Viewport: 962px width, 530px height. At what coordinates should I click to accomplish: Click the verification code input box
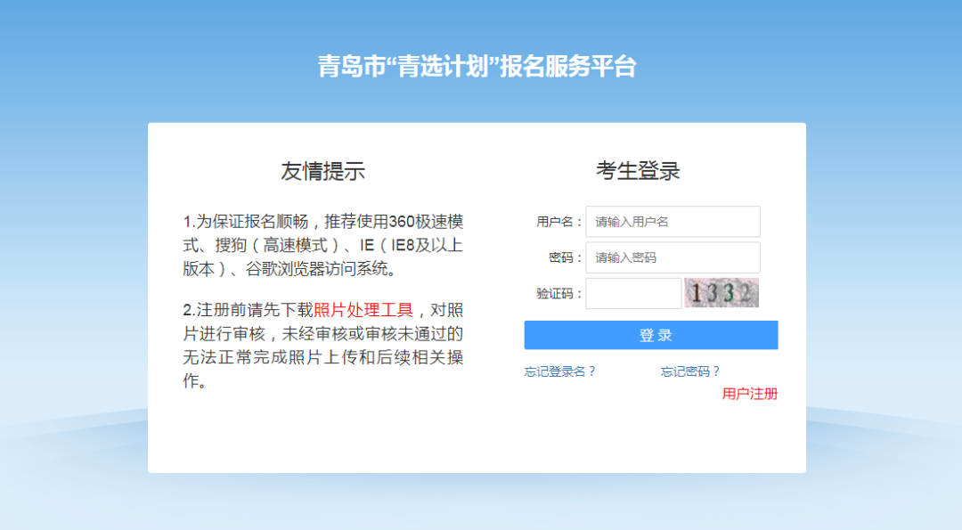[x=633, y=293]
